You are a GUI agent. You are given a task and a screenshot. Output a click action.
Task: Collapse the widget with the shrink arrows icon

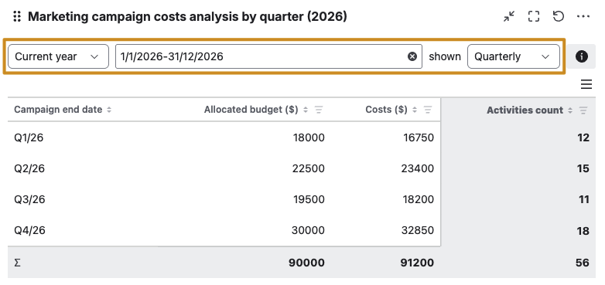(x=509, y=16)
